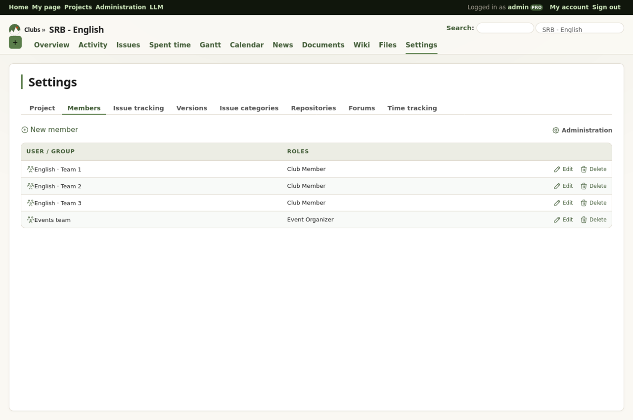This screenshot has width=633, height=420.
Task: Switch to Issue tracking settings tab
Action: pyautogui.click(x=138, y=108)
